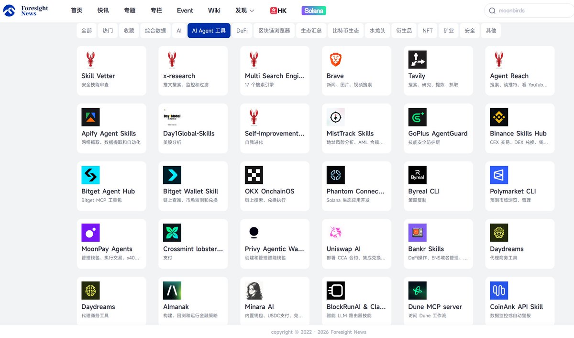The width and height of the screenshot is (574, 338).
Task: Select the 衍生品 category tab
Action: click(x=404, y=31)
